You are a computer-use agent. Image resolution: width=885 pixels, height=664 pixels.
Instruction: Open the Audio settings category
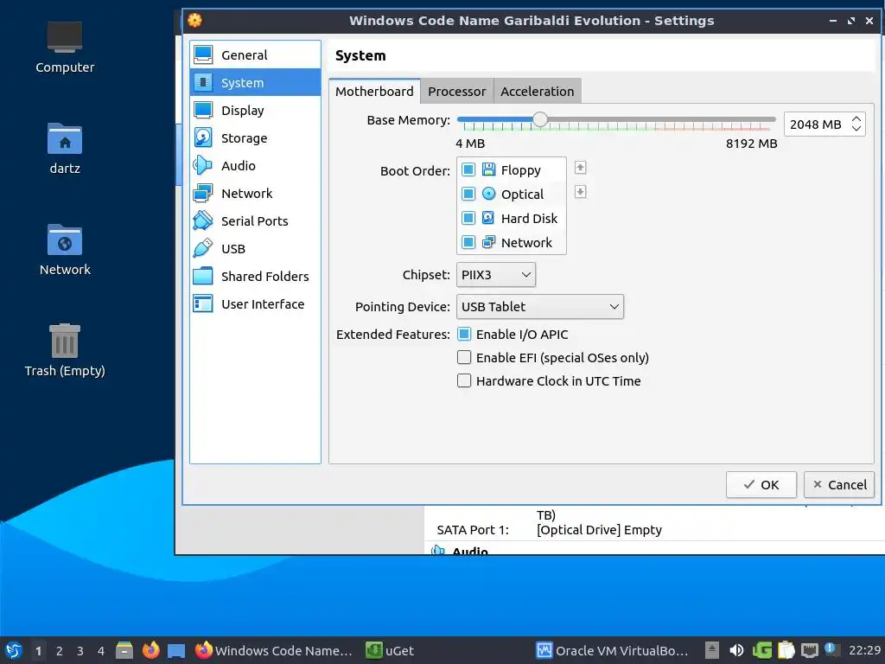[255, 165]
